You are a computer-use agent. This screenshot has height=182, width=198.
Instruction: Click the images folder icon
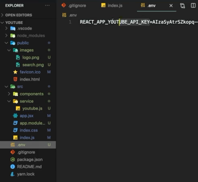pyautogui.click(x=16, y=50)
